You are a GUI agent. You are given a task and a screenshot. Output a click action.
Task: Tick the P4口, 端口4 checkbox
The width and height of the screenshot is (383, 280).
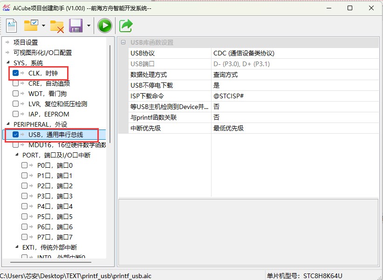click(x=24, y=206)
